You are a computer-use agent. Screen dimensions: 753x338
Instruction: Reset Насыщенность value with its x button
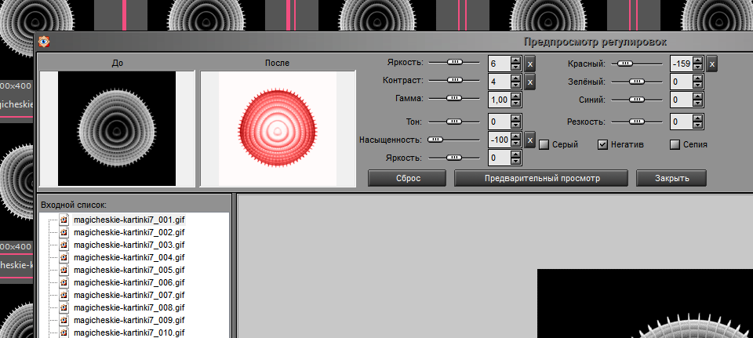[x=529, y=140]
